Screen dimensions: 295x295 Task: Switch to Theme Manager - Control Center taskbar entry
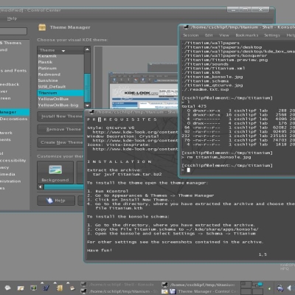click(201, 291)
